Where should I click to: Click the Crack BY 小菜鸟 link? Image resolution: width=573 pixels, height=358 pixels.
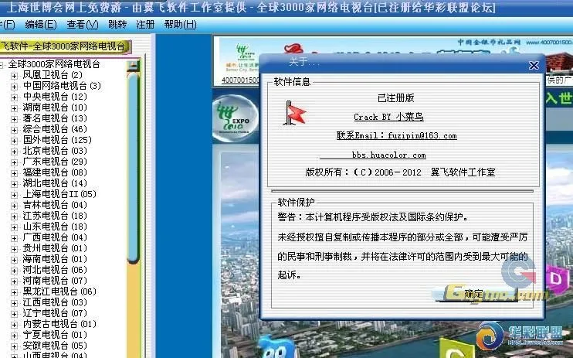click(388, 117)
